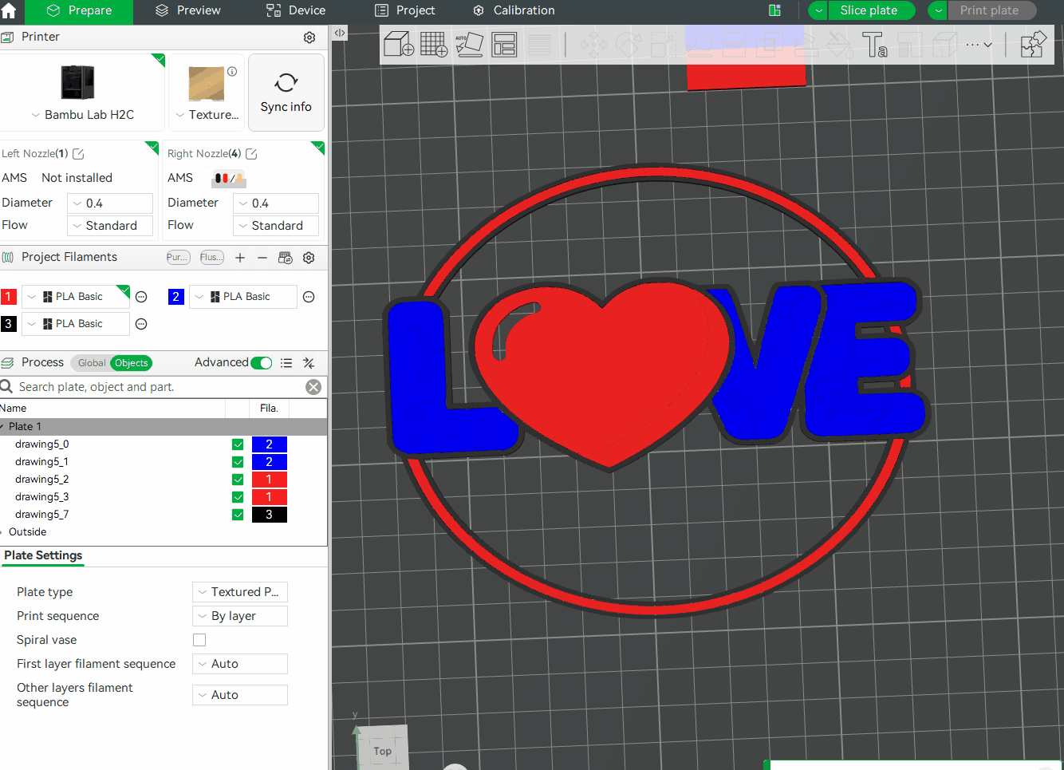Uncheck the drawing5_0 printable checkbox
The width and height of the screenshot is (1064, 770).
coord(238,444)
